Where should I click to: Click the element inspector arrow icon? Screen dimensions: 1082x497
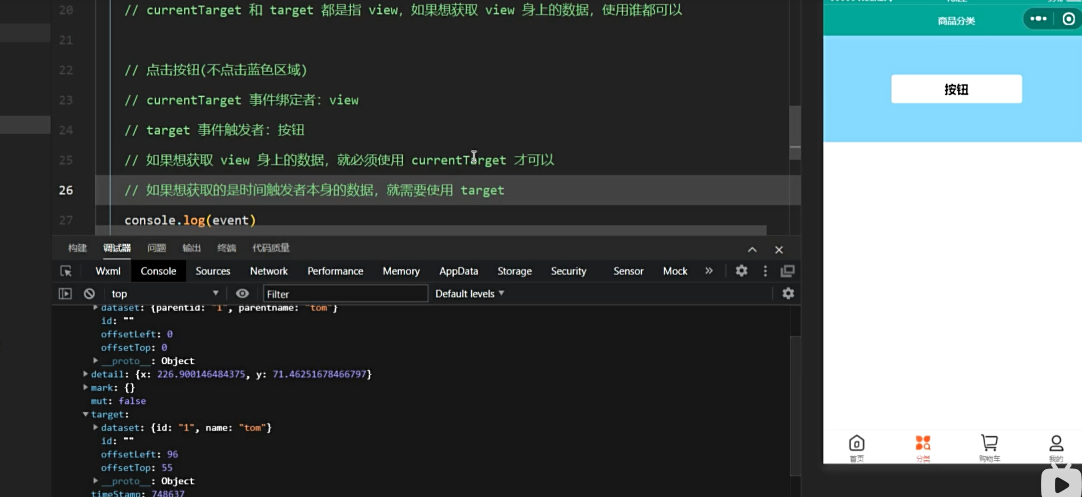[66, 271]
